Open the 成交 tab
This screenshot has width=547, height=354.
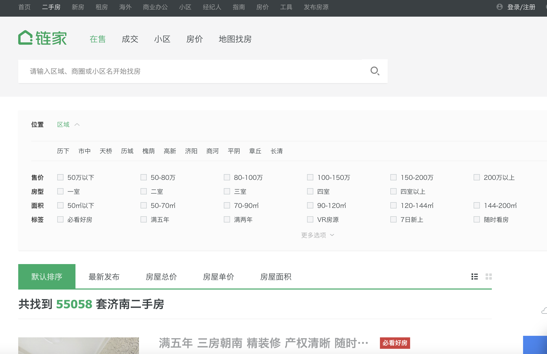130,39
